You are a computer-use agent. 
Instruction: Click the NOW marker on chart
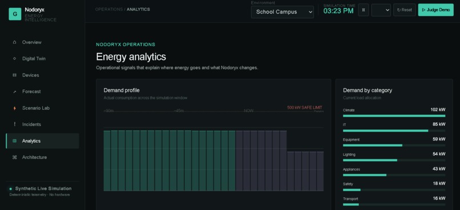point(248,111)
